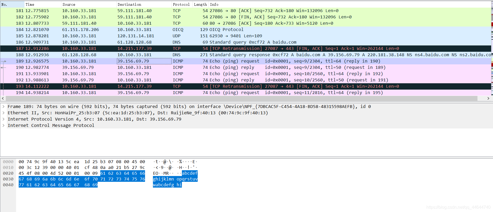This screenshot has height=212, width=493.
Task: Click ASCII text 'ghijklmn opqrstuv' in hex pane
Action: click(175, 179)
